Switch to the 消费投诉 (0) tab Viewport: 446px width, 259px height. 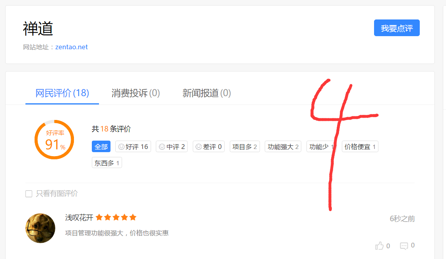tap(136, 93)
